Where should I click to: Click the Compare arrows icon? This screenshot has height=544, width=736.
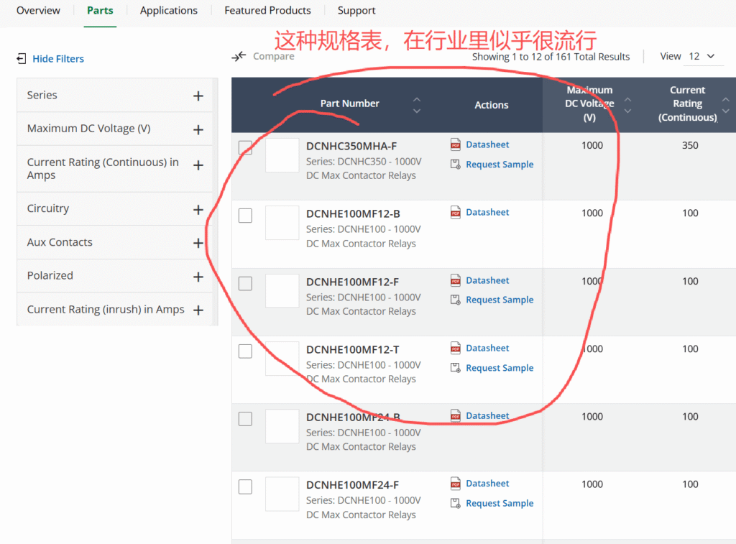239,56
